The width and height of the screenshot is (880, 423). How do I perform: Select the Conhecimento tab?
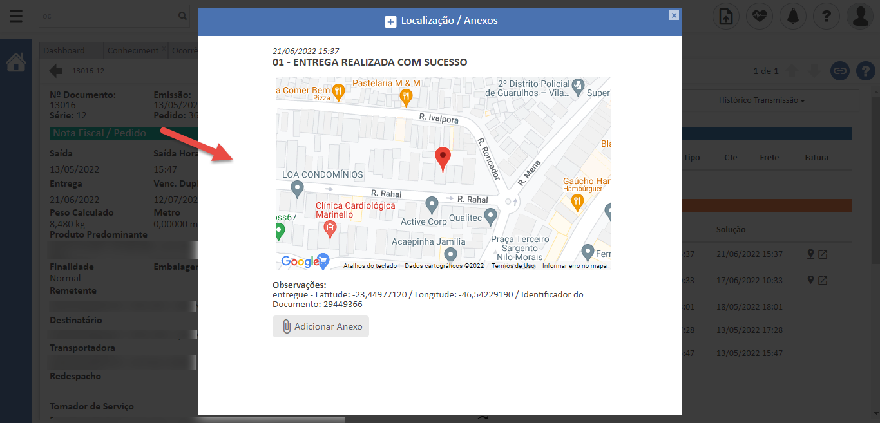(133, 51)
